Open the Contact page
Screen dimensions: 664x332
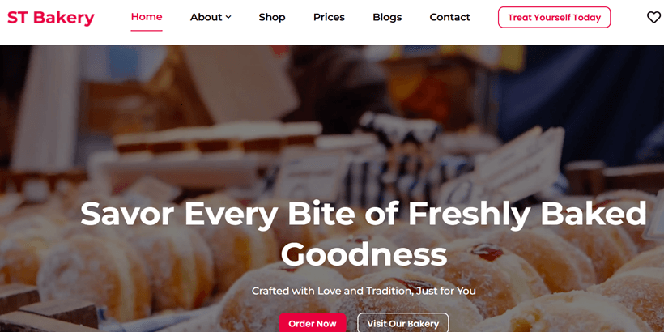point(449,17)
